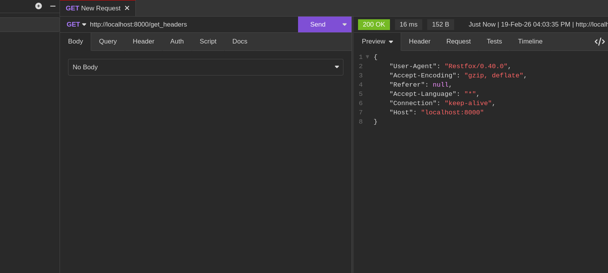Open the Docs tab
608x273 pixels.
(x=240, y=42)
